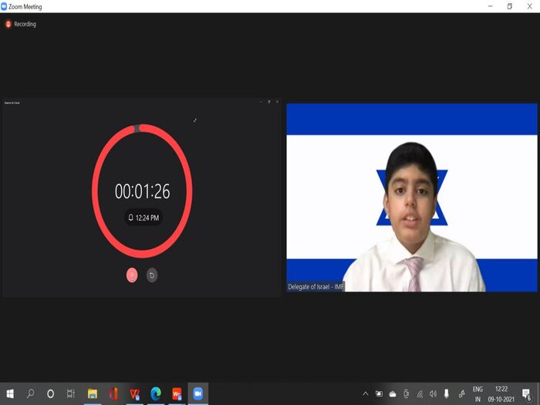Open File Explorer from taskbar
Viewport: 540px width, 405px height.
point(93,393)
